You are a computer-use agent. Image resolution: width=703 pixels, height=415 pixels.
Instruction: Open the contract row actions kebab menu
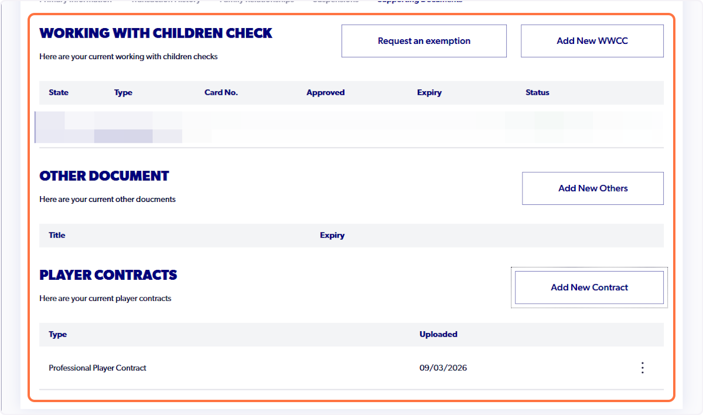[x=643, y=368]
